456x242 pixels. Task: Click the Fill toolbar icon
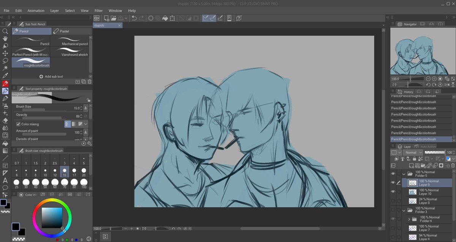[165, 18]
